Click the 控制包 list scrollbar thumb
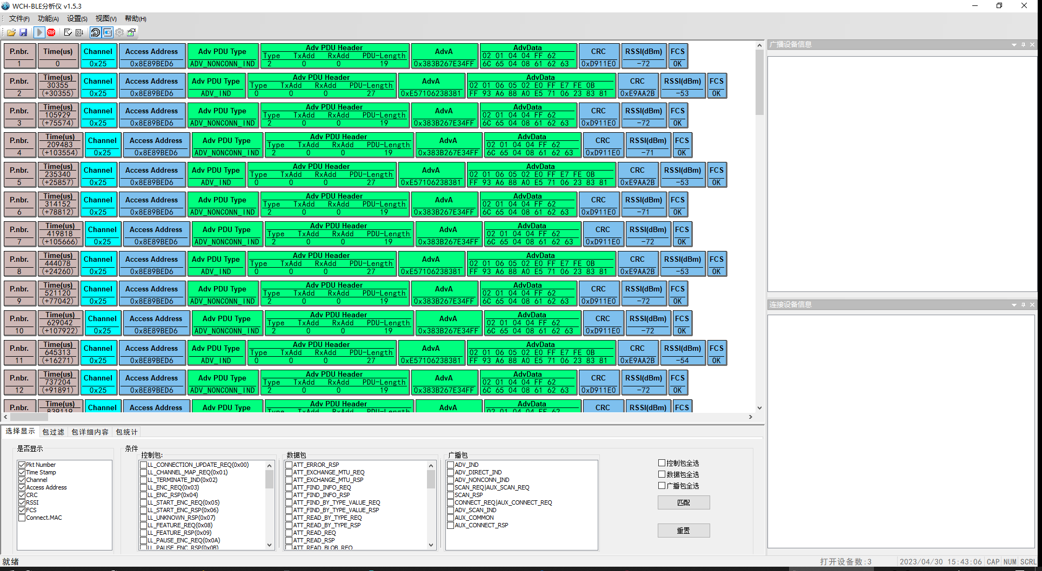 click(x=269, y=479)
